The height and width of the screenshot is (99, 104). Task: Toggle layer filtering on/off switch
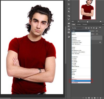pyautogui.click(x=100, y=28)
